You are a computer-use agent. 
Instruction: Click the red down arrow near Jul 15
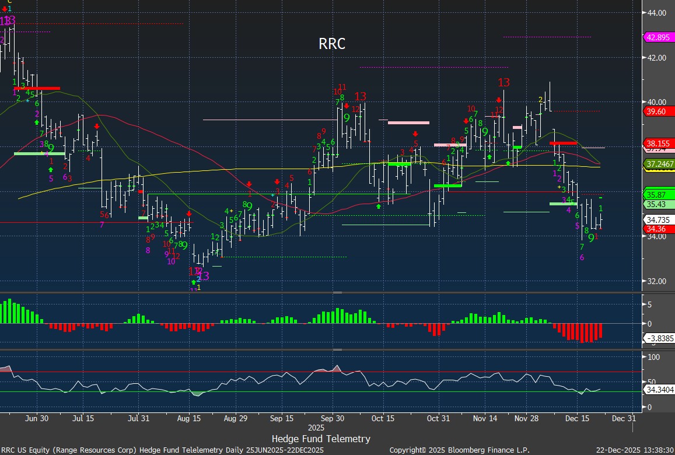[97, 126]
